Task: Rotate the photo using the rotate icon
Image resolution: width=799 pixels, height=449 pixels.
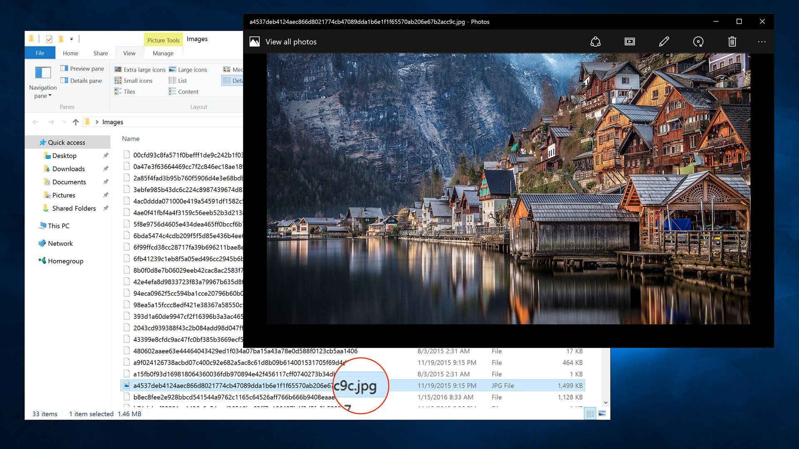Action: point(698,42)
